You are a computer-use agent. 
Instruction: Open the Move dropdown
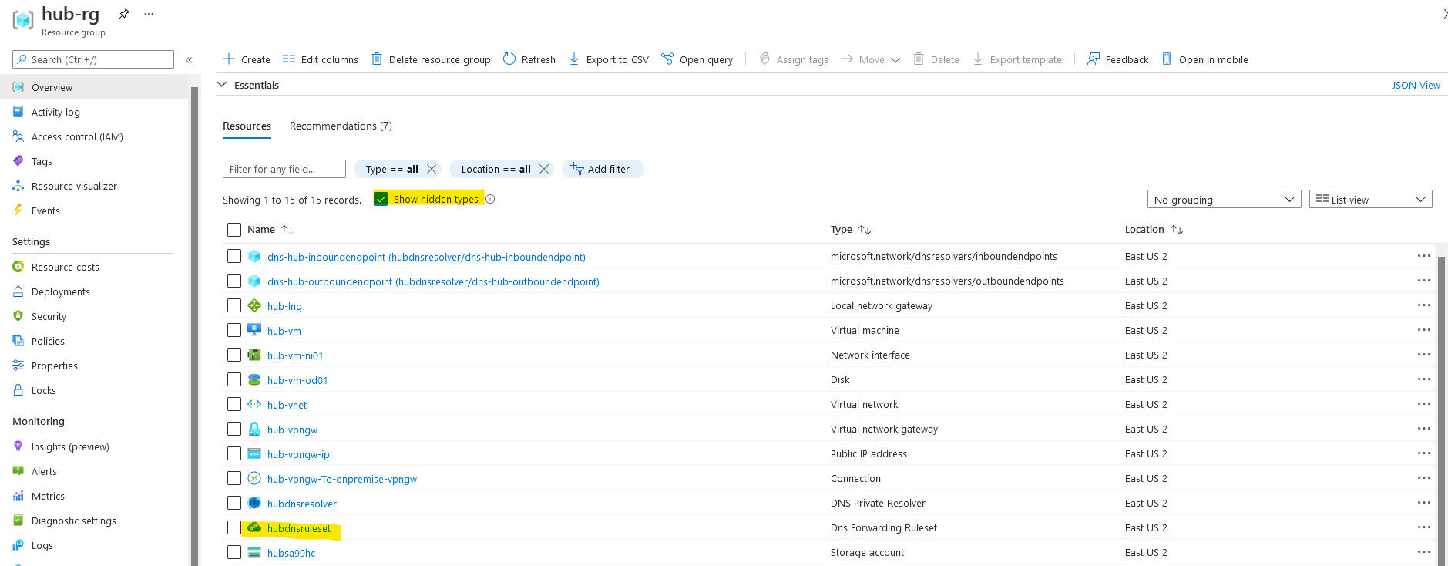[x=870, y=59]
